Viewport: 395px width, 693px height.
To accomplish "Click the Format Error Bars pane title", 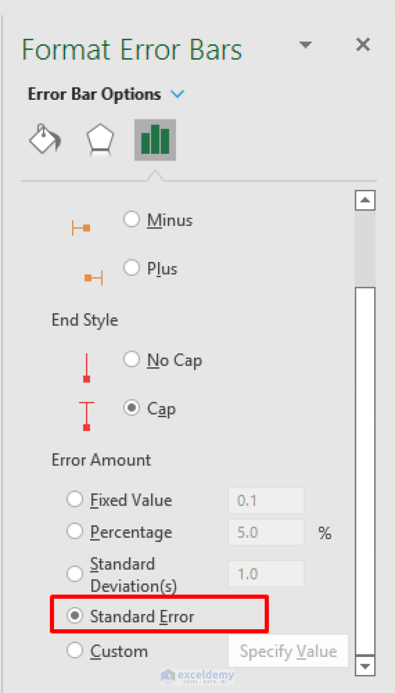I will 132,49.
